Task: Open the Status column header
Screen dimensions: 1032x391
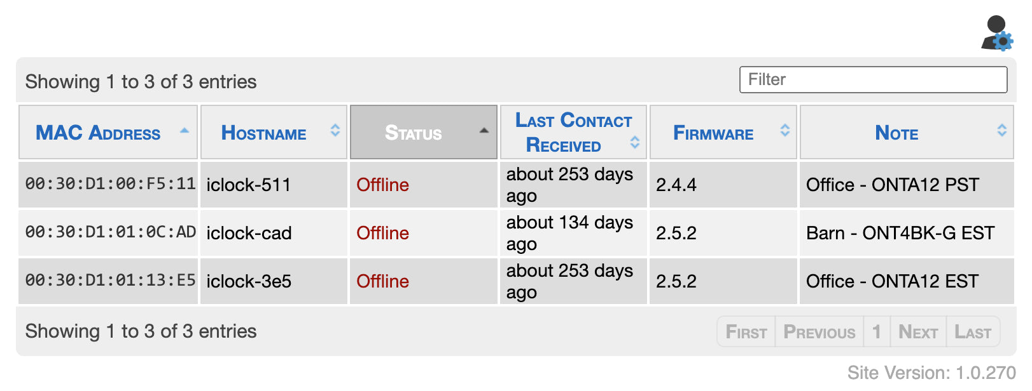Action: 414,133
